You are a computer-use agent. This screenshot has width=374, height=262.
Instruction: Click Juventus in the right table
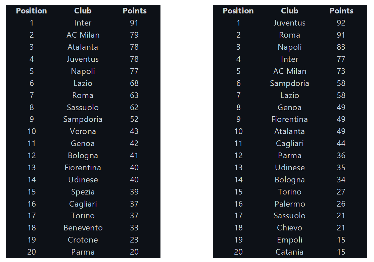point(289,23)
